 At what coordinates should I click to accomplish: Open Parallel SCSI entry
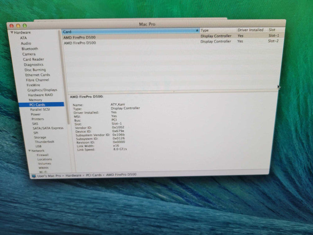tap(40, 109)
